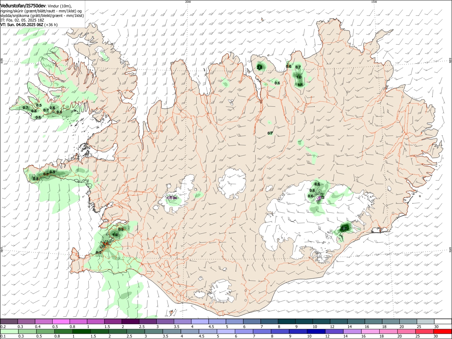Screen dimensions: 452x339
Task: Click the 15W longitude label
Action: point(374,2)
